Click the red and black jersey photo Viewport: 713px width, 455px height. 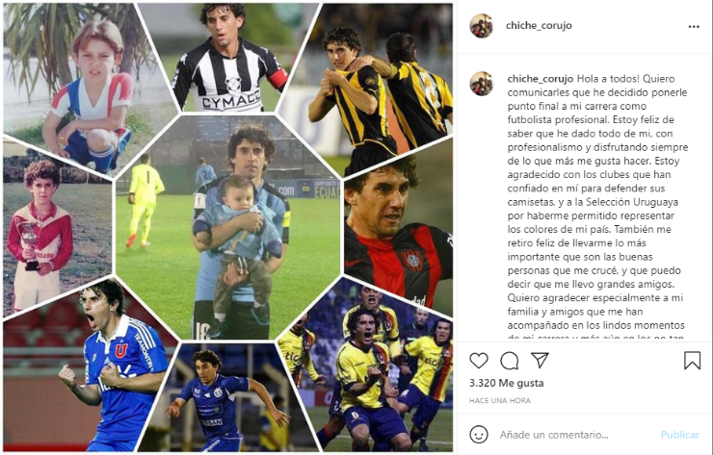tap(400, 229)
